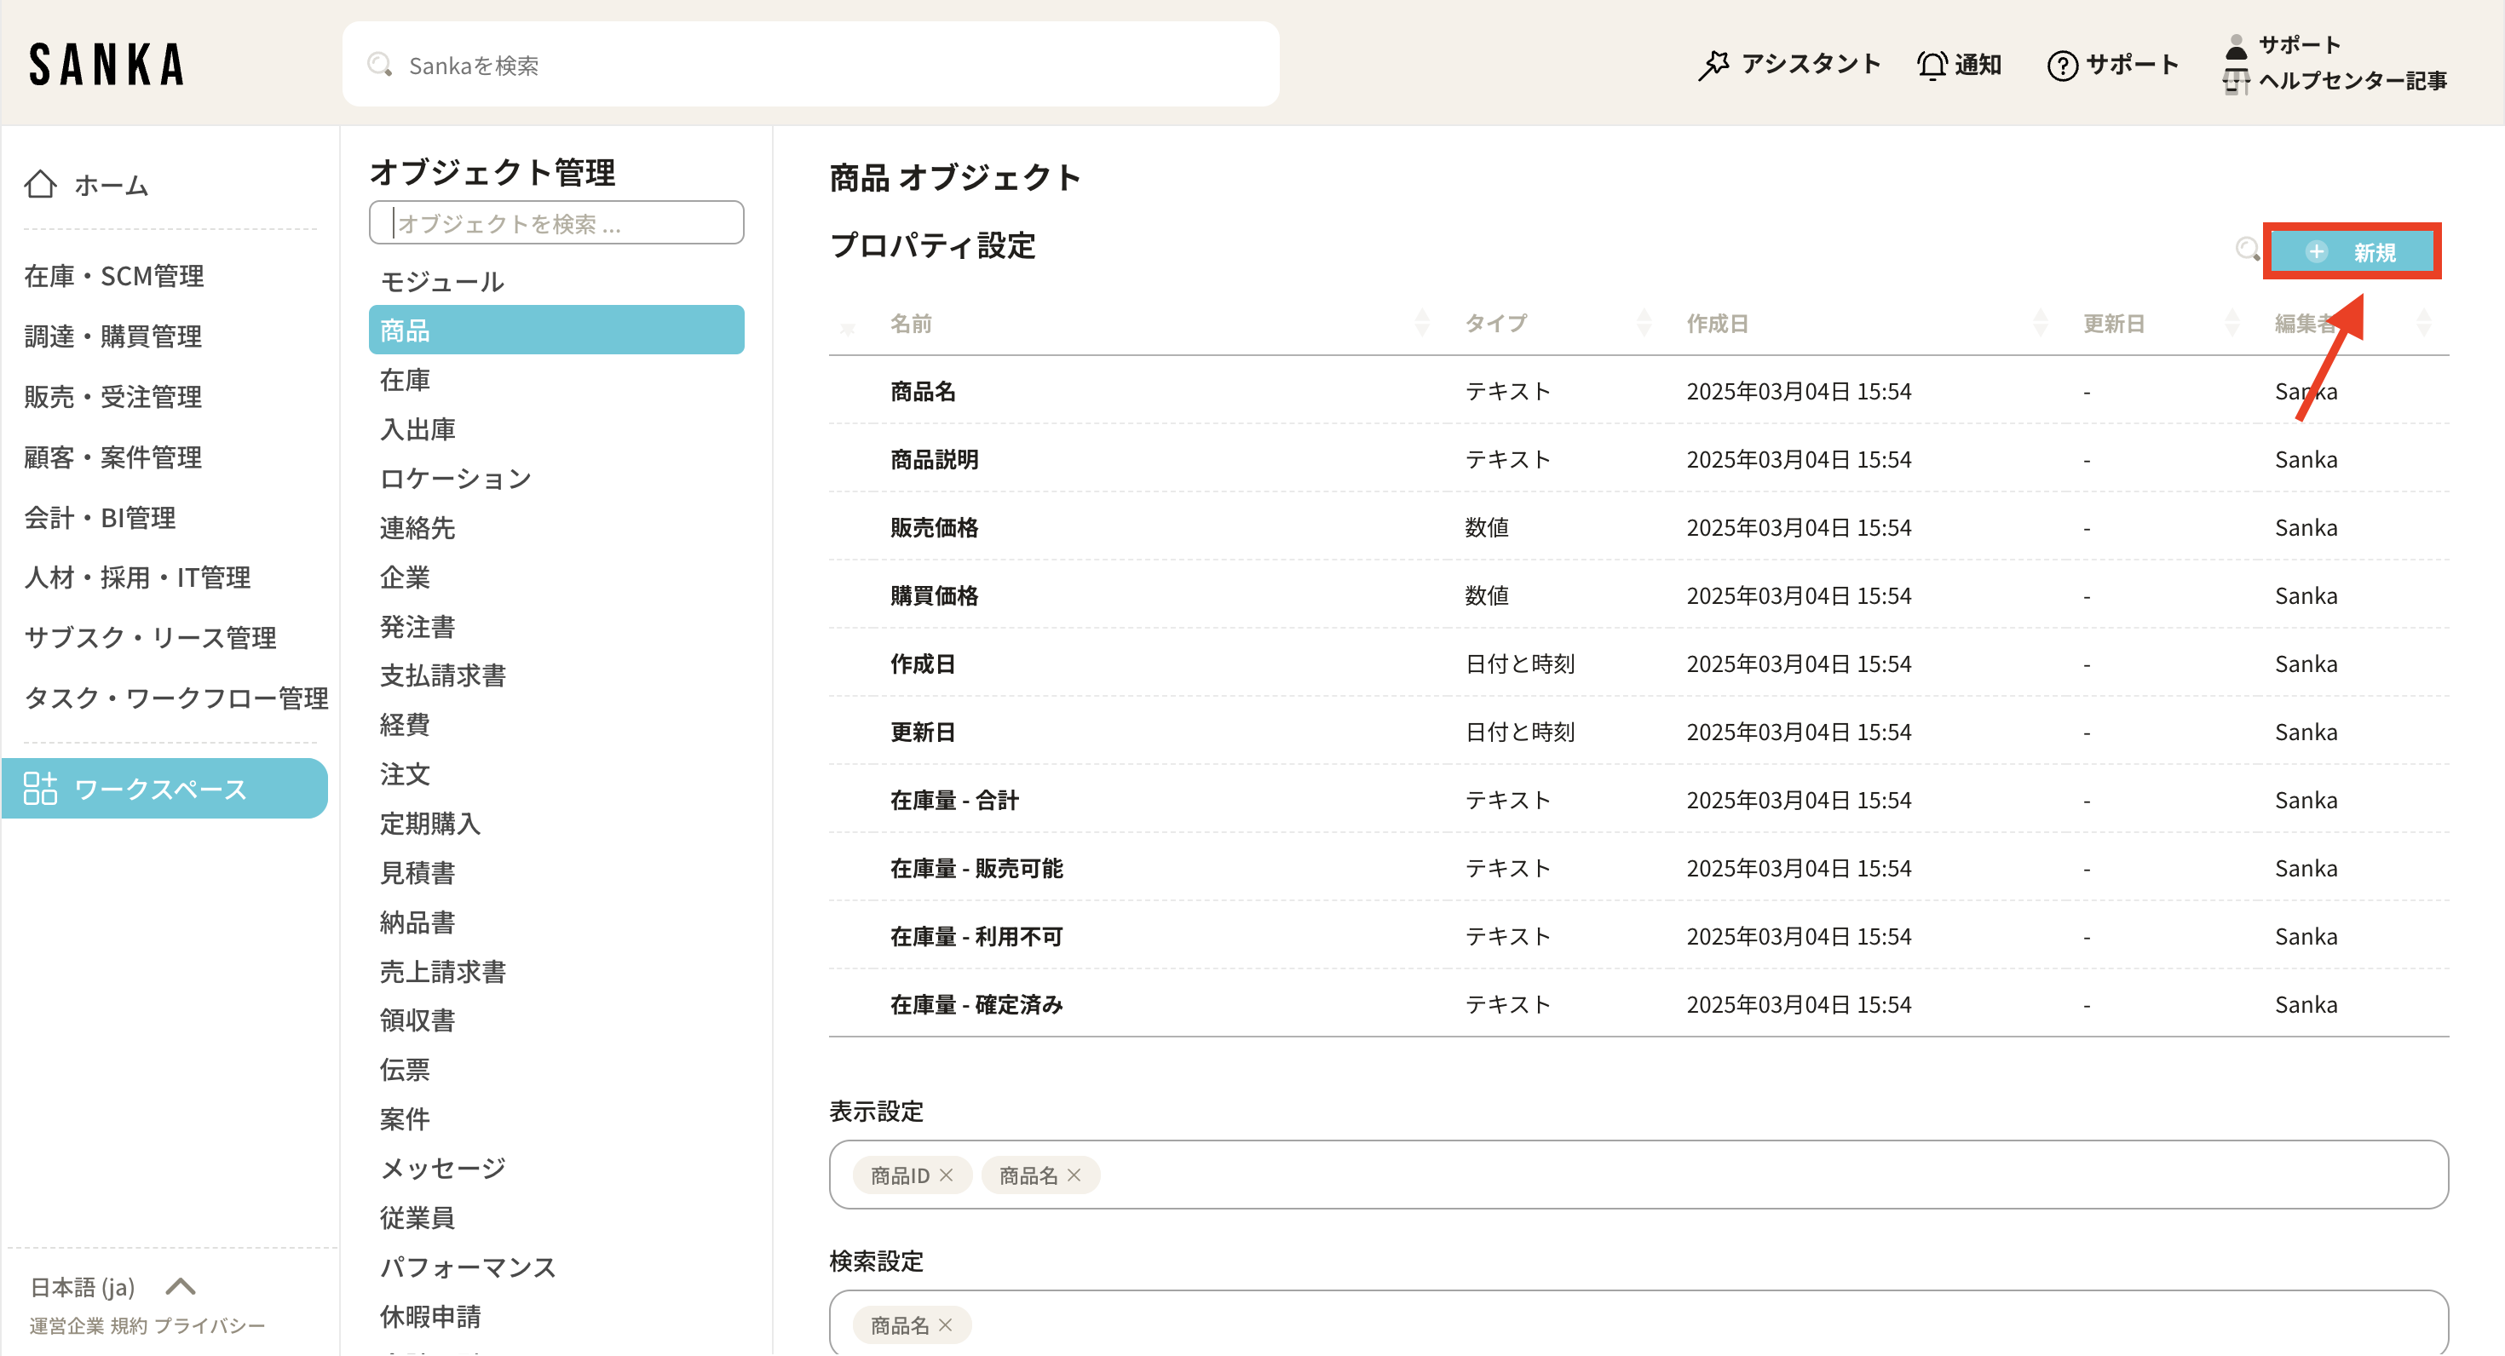The image size is (2505, 1356).
Task: Click the property search magnifier icon
Action: [2246, 250]
